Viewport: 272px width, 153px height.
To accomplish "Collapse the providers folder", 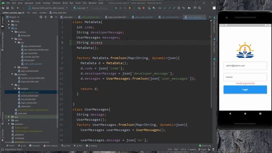I will point(12,74).
